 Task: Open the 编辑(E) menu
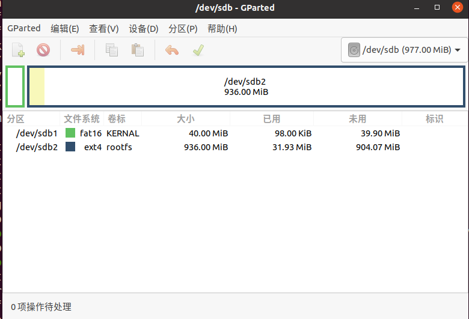tap(65, 29)
